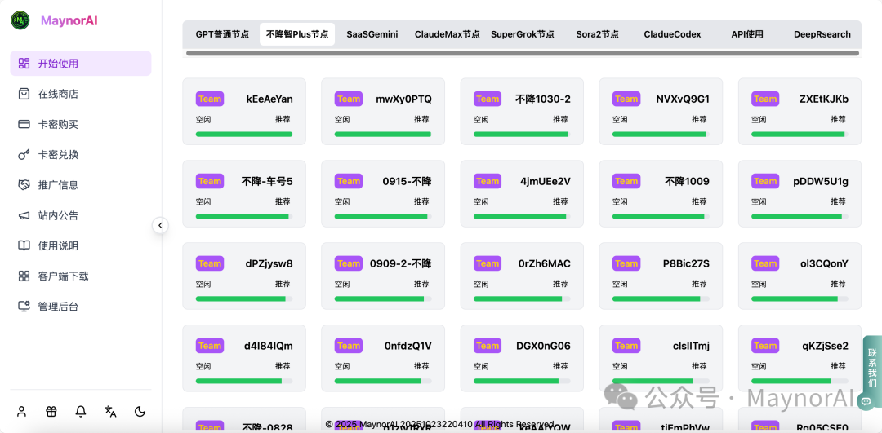Click the Team badge on 不降1009 card

tap(626, 181)
